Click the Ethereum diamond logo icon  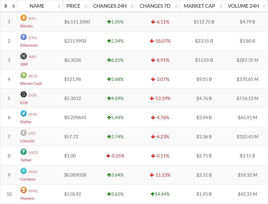[24, 37]
